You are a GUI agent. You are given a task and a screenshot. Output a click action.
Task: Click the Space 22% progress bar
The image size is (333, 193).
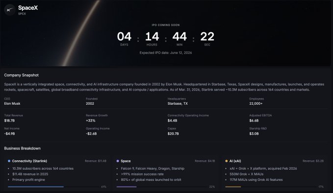(x=162, y=187)
